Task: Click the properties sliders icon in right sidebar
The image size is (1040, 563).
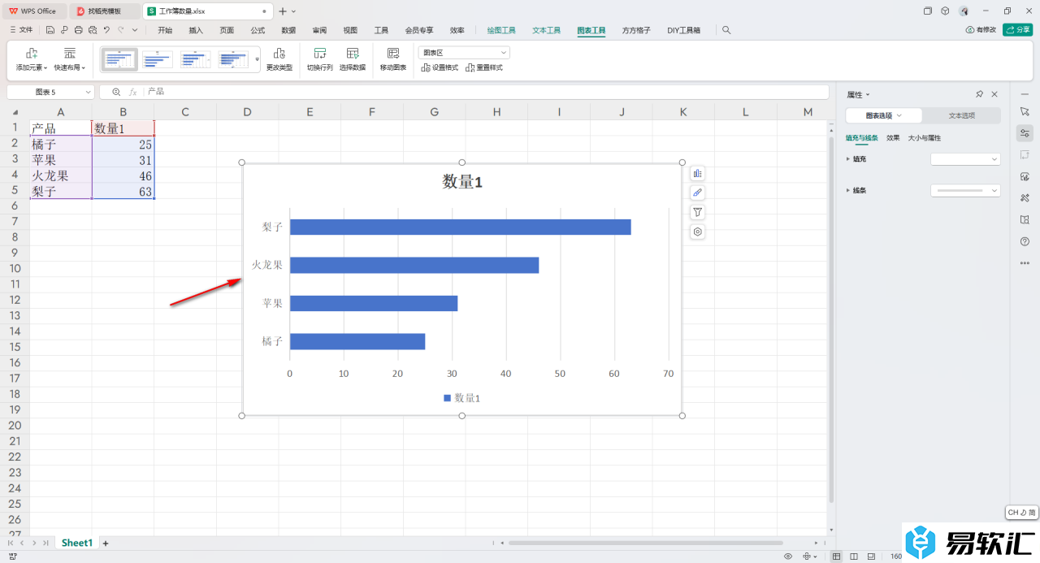Action: point(1025,133)
